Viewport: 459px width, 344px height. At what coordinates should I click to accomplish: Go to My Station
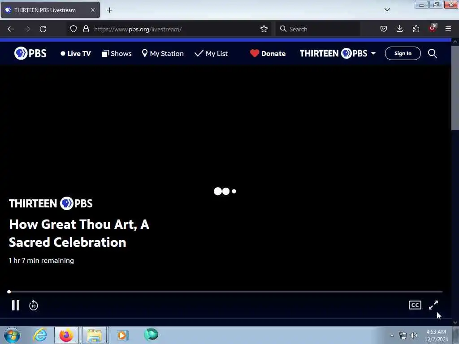pyautogui.click(x=163, y=54)
